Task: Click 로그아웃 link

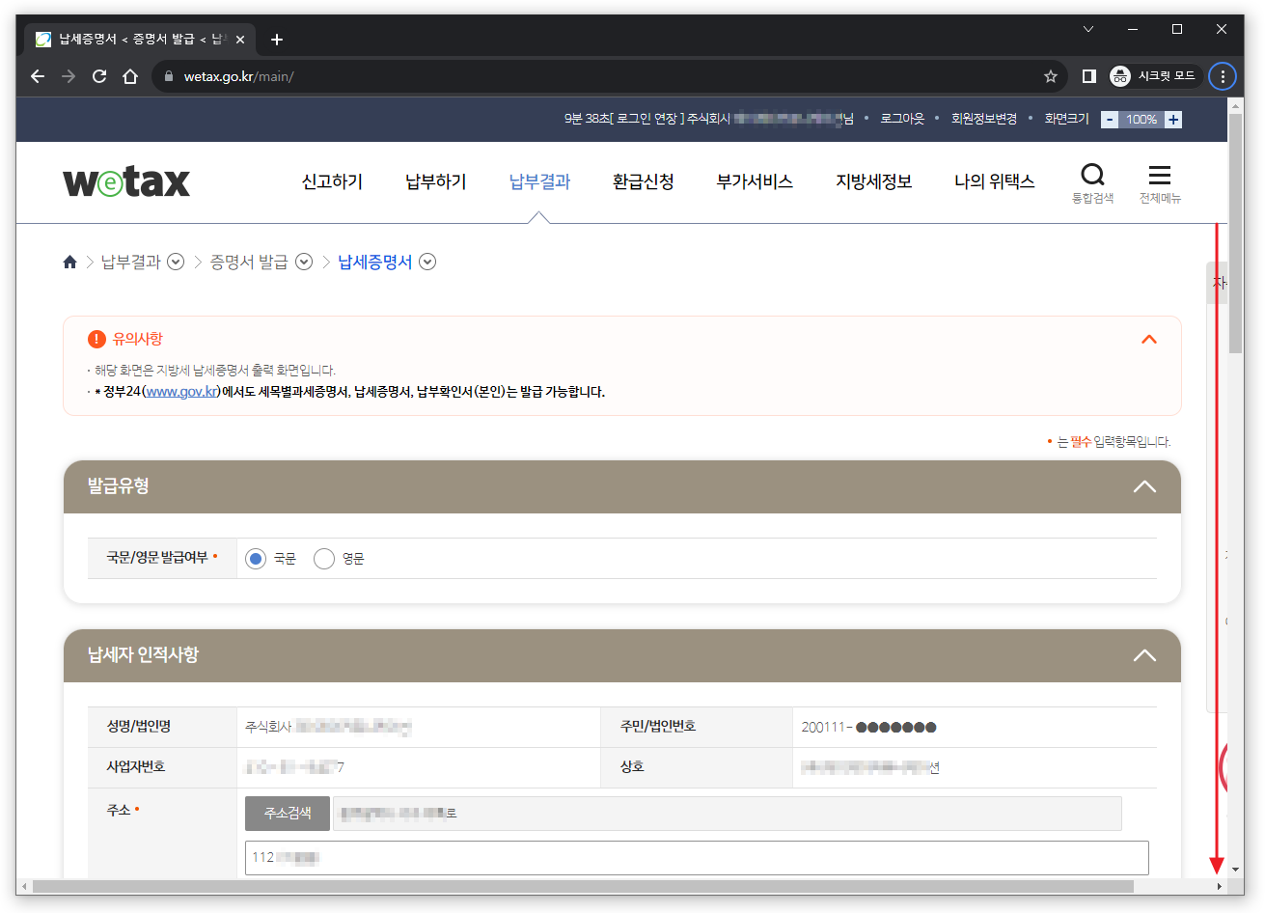Action: click(902, 119)
